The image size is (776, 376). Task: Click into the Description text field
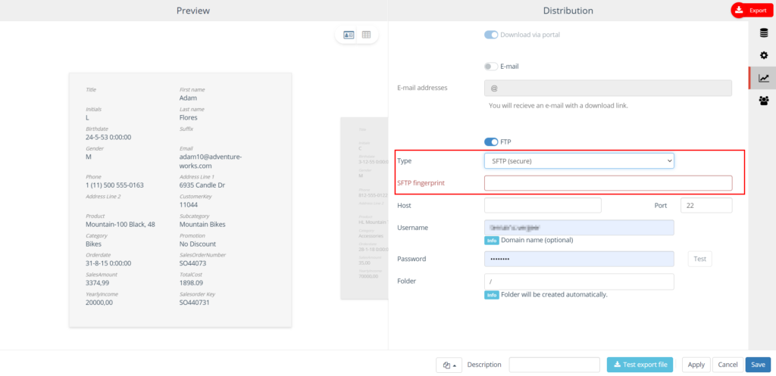[554, 365]
